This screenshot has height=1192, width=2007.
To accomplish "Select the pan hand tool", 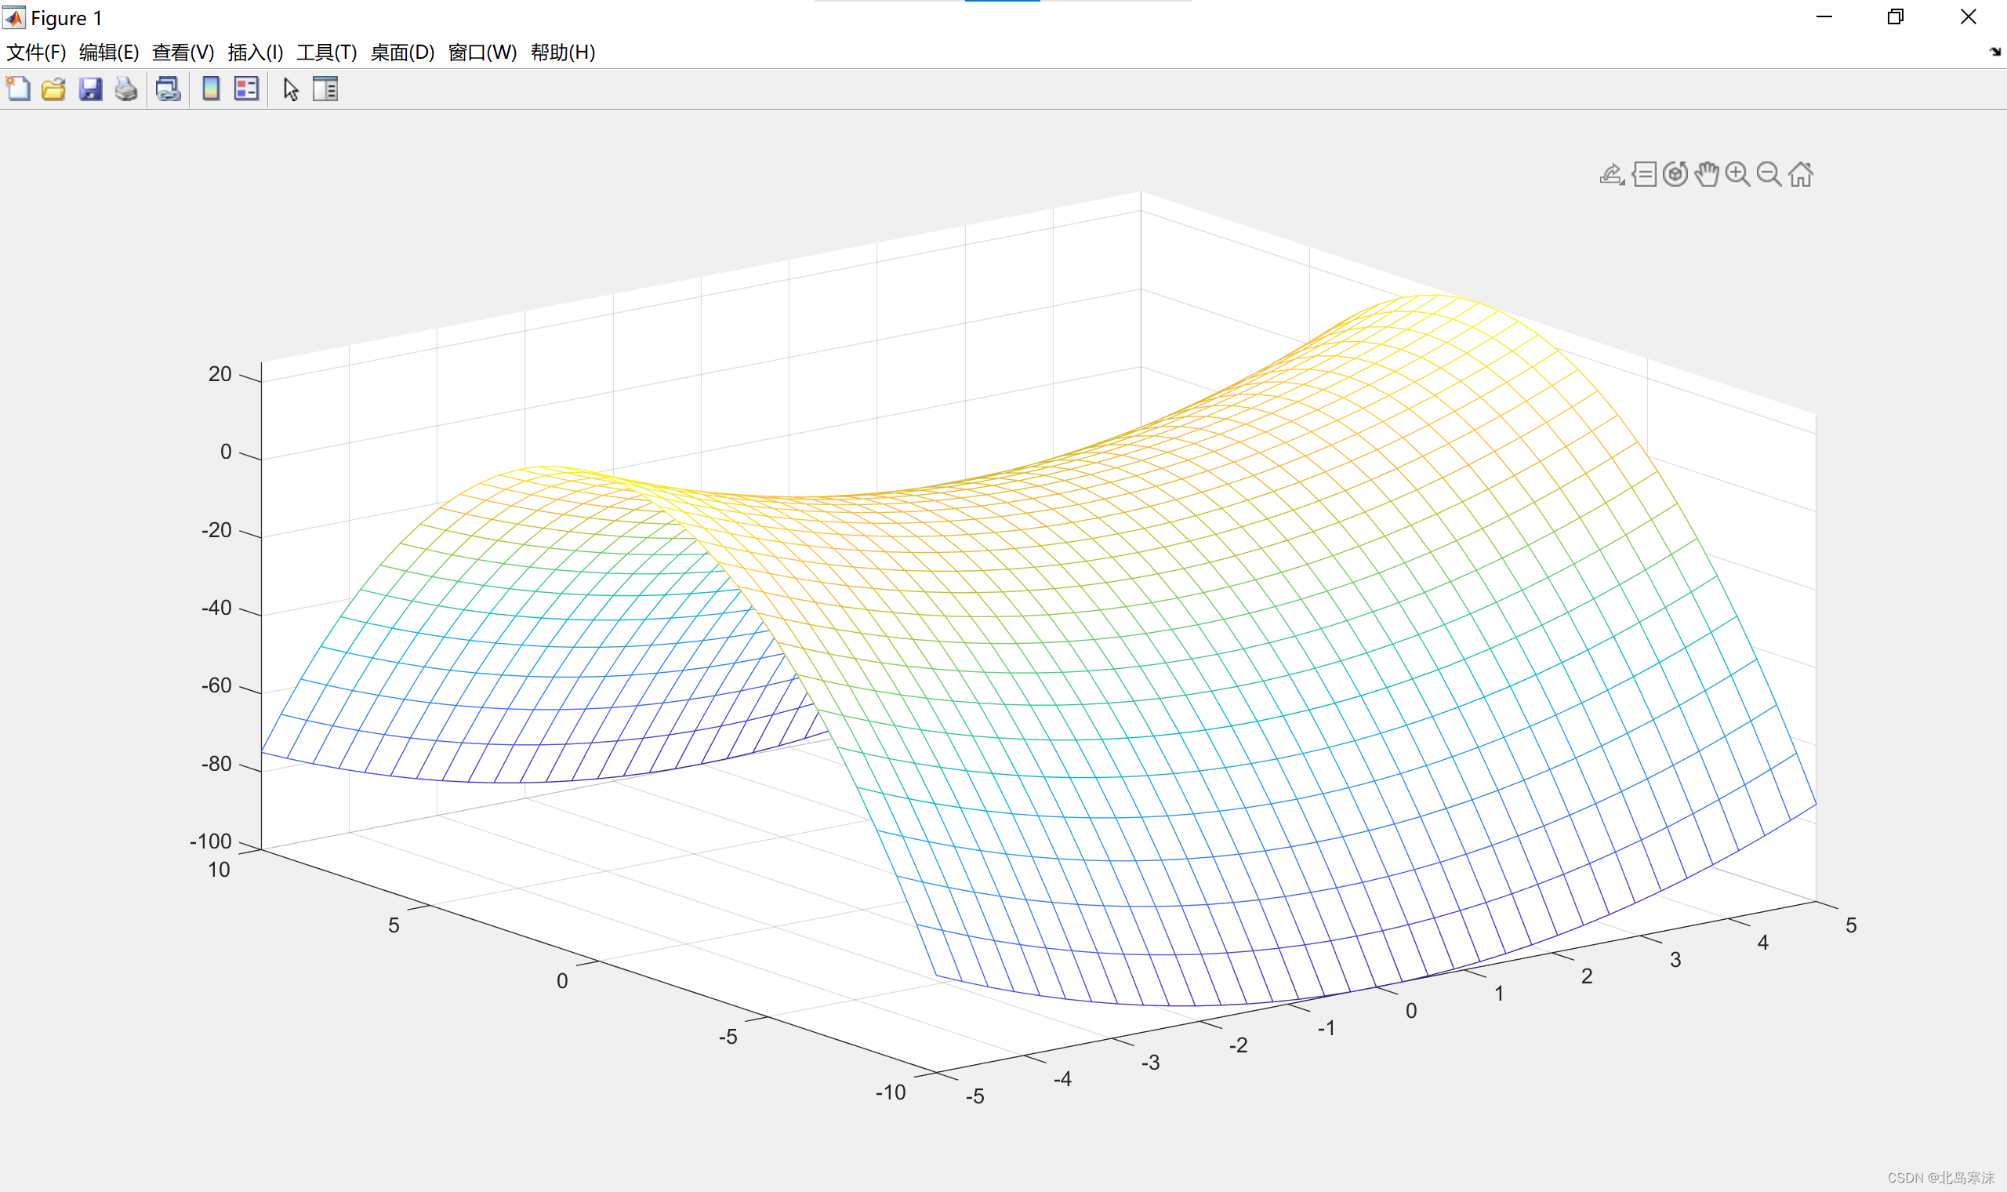I will pyautogui.click(x=1707, y=174).
